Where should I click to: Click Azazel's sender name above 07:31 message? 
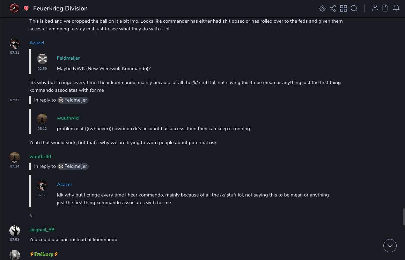37,43
